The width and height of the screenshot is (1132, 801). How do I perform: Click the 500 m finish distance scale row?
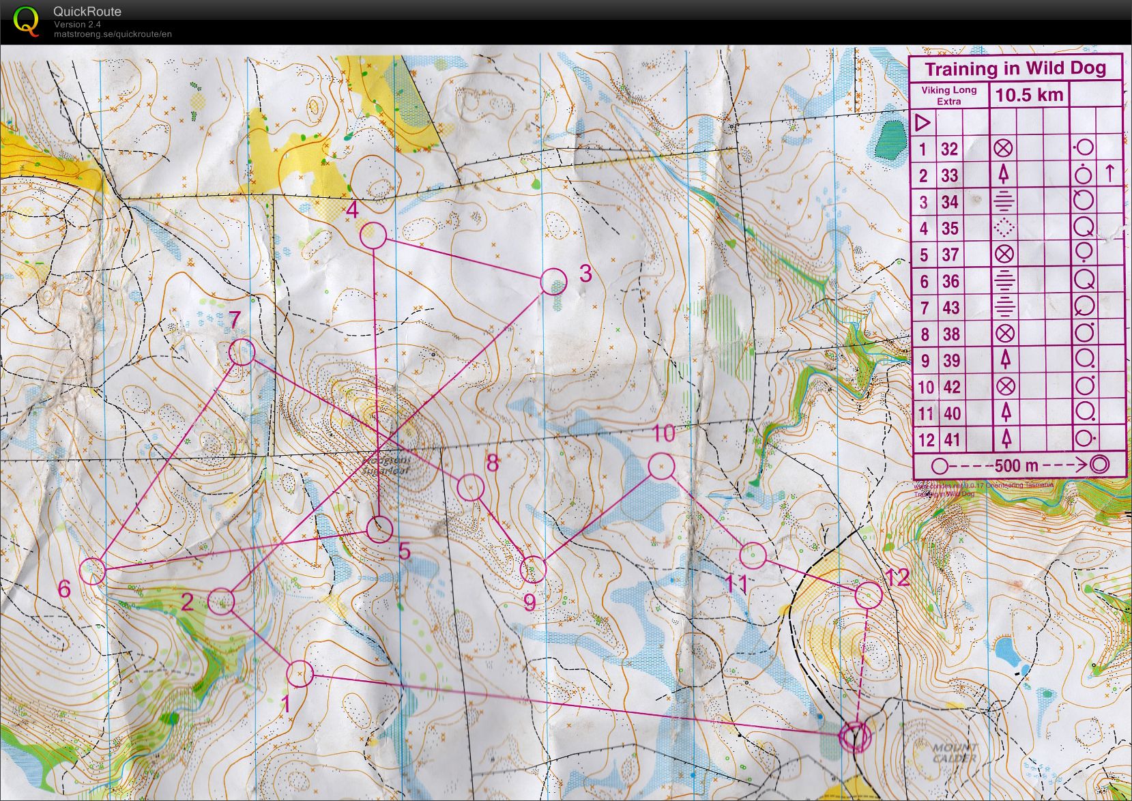pos(1017,465)
